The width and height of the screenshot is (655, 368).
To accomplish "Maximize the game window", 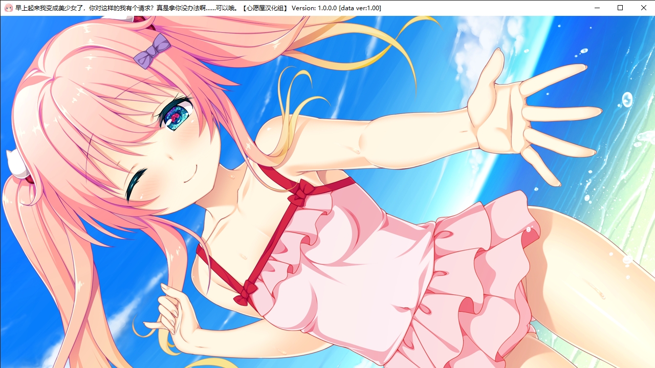I will [x=620, y=8].
